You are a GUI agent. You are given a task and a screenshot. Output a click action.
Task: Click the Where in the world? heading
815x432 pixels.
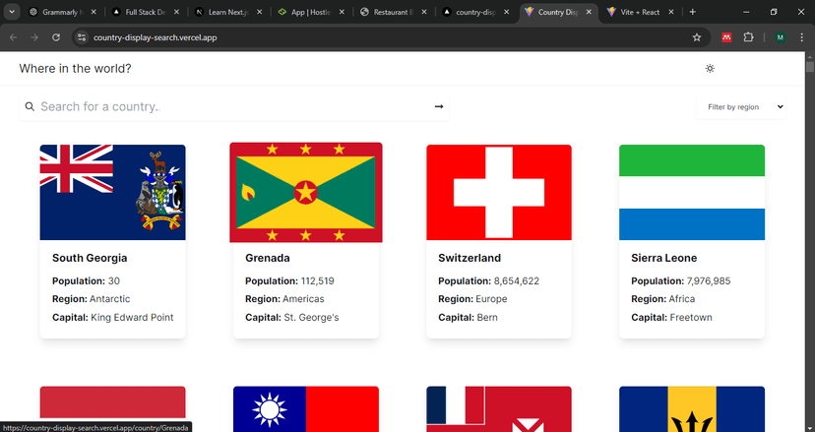pos(76,69)
